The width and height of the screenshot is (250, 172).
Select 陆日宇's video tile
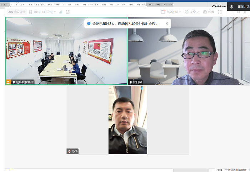tap(189, 50)
